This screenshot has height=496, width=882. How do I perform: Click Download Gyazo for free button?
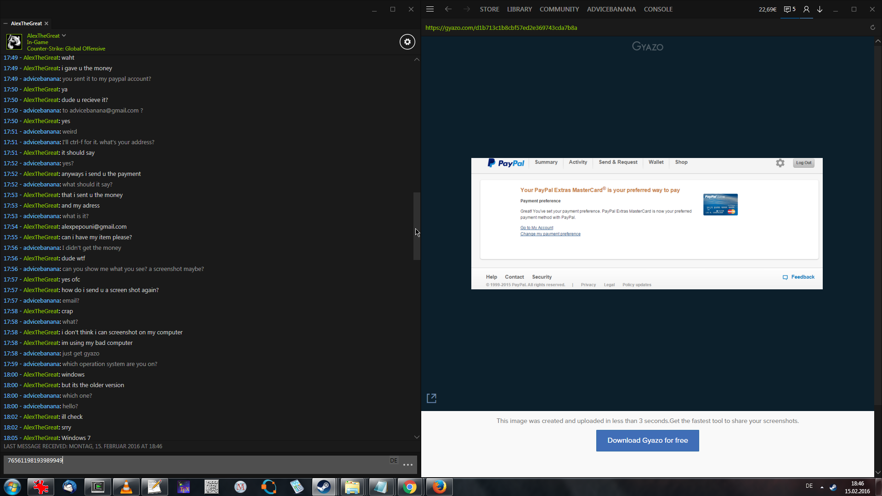[647, 440]
